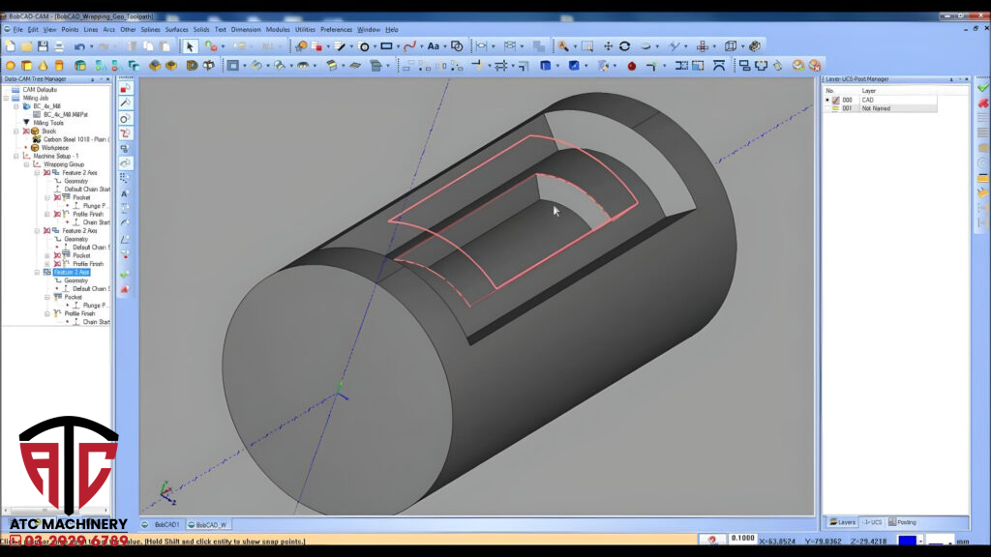991x557 pixels.
Task: Click the blue color swatch in status bar
Action: point(907,541)
